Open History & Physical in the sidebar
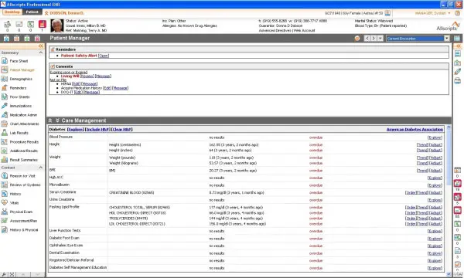The width and height of the screenshot is (464, 278). click(24, 230)
